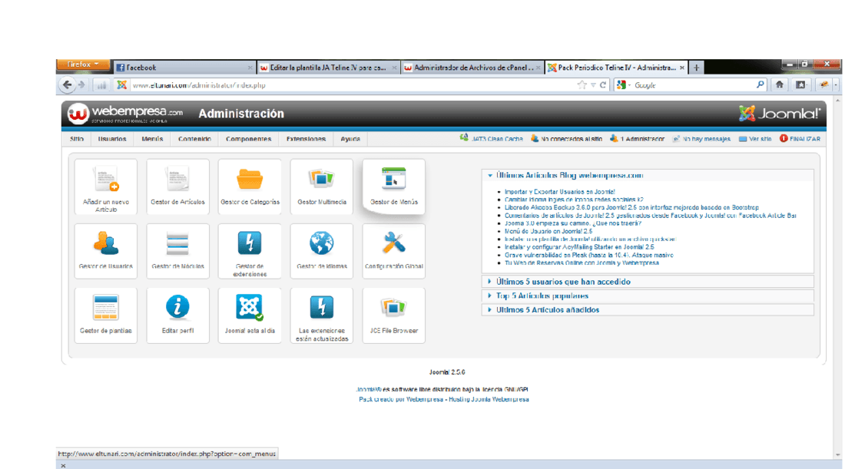Open 'Tu Web de Reservas Online' article link
Image resolution: width=845 pixels, height=469 pixels.
pos(582,263)
